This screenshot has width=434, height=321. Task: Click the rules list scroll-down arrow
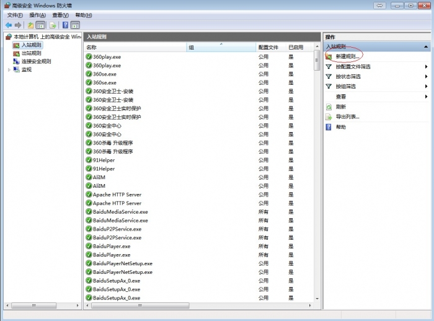pos(317,299)
